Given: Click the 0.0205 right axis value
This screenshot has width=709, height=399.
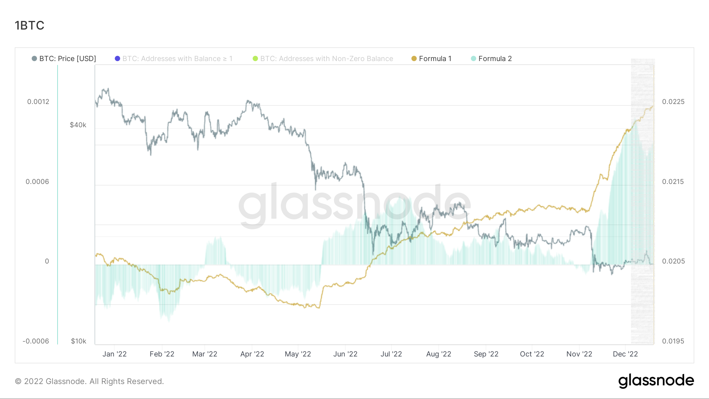Looking at the screenshot, I should (x=673, y=261).
